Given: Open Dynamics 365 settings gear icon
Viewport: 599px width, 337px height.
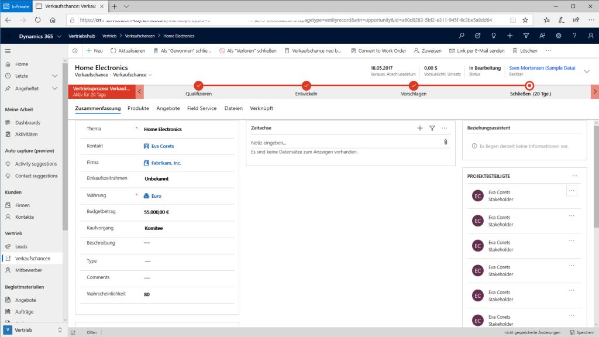Looking at the screenshot, I should point(558,36).
